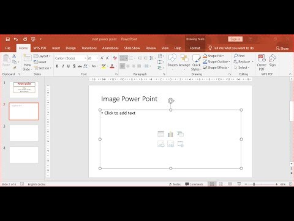Click the Sign icon in WPS PDF

273,61
